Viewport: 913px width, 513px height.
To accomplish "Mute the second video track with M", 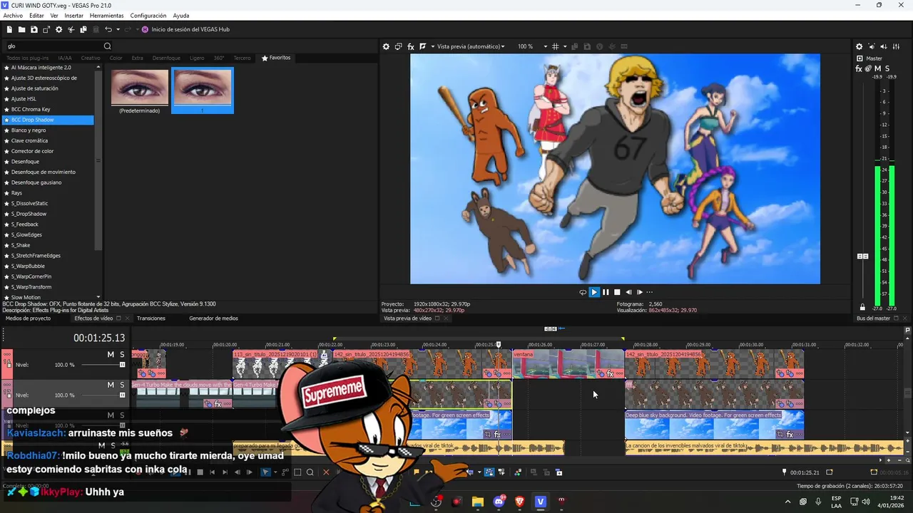I will (111, 385).
